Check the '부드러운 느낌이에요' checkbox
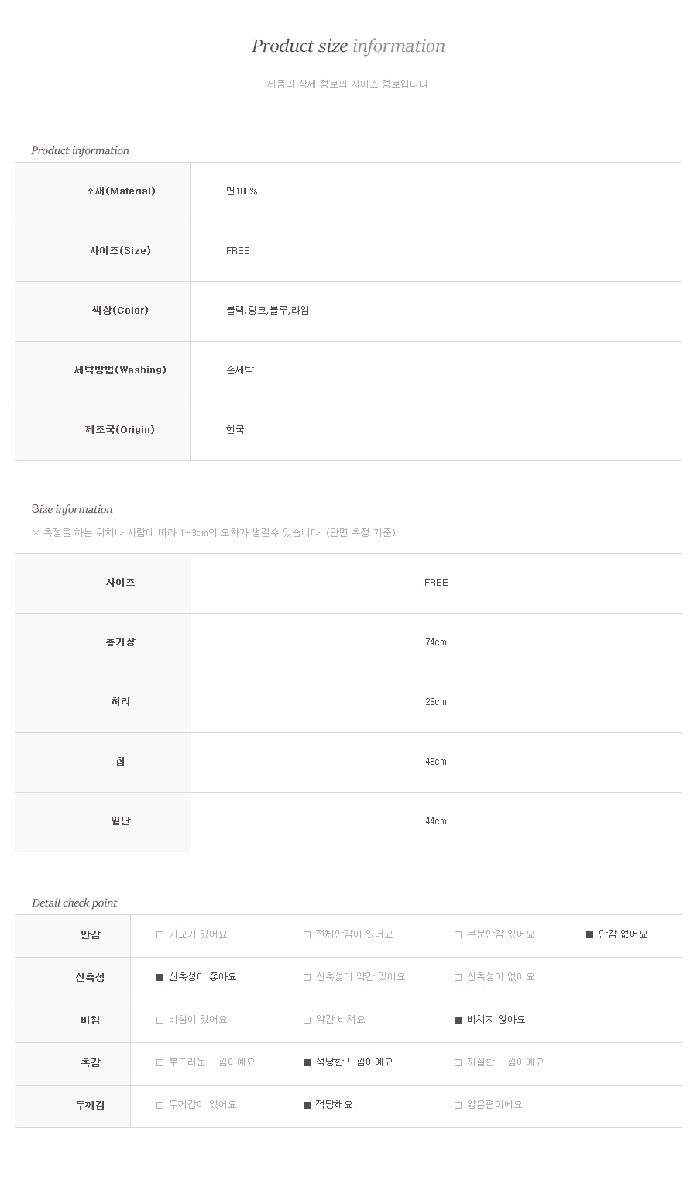Viewport: 697px width, 1201px height. (x=160, y=1063)
